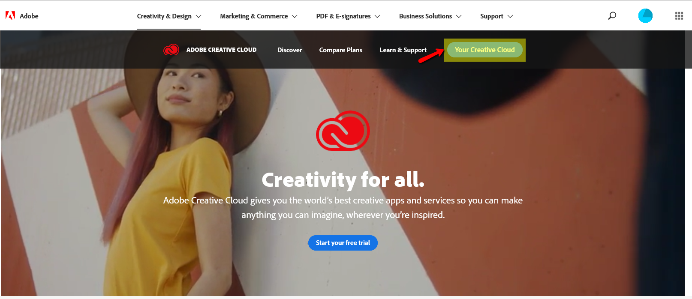692x299 pixels.
Task: Expand the Business Solutions chevron
Action: click(459, 16)
